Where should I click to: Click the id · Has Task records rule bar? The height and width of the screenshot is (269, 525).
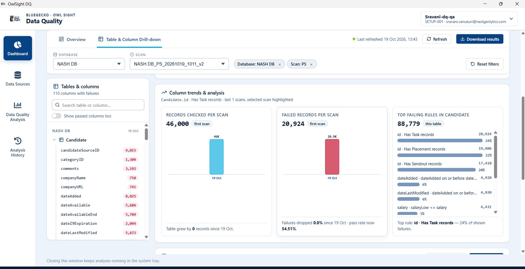pyautogui.click(x=440, y=141)
